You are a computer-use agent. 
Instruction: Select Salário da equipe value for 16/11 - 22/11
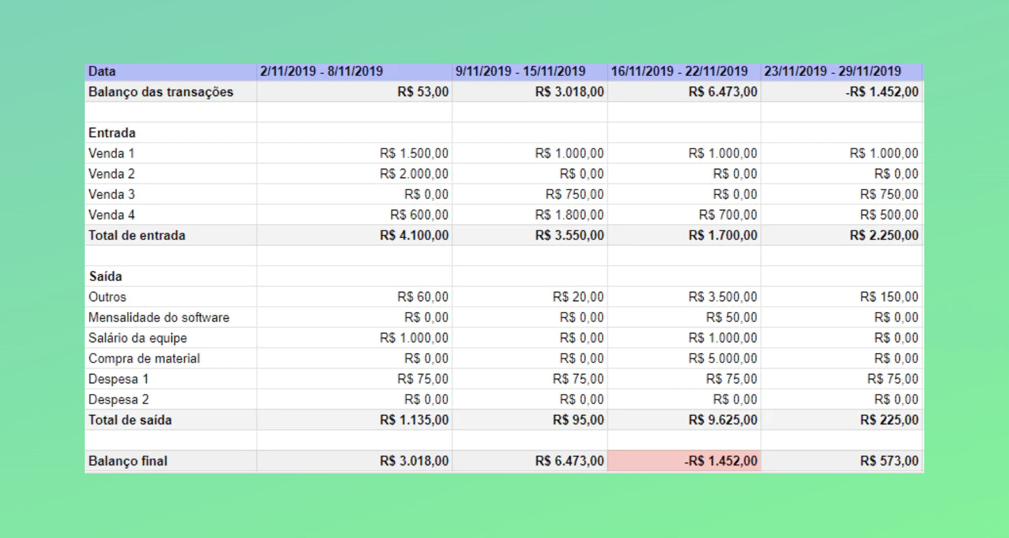pyautogui.click(x=684, y=338)
